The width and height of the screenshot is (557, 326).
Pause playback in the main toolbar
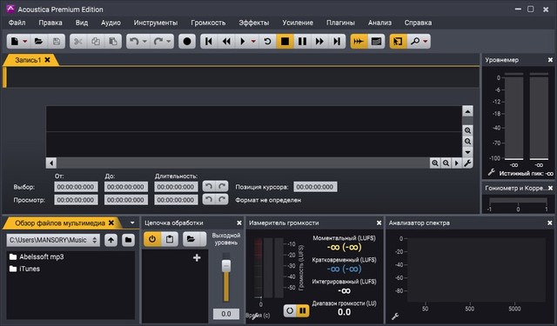pyautogui.click(x=302, y=42)
